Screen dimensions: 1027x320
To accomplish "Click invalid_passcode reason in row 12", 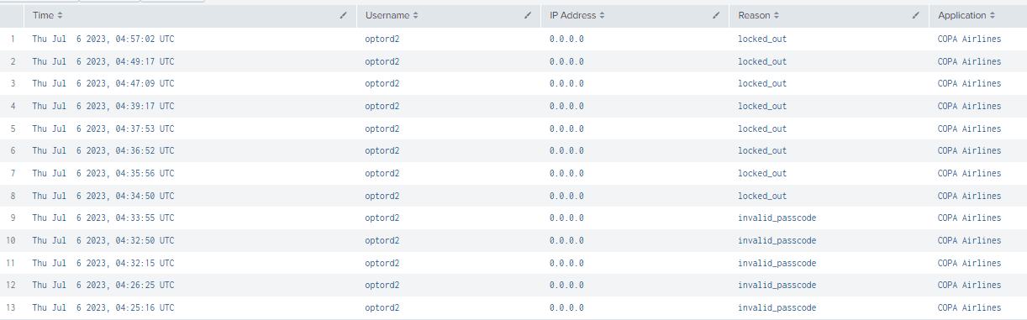I will tap(777, 286).
